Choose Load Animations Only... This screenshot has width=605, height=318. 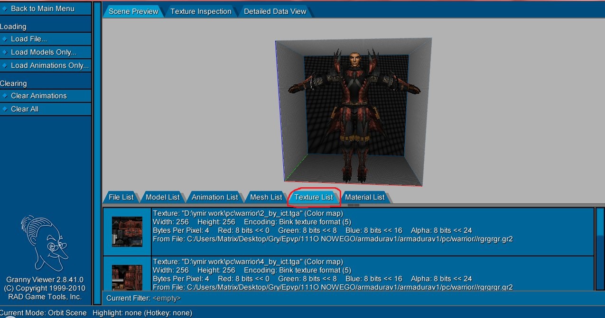[x=45, y=65]
